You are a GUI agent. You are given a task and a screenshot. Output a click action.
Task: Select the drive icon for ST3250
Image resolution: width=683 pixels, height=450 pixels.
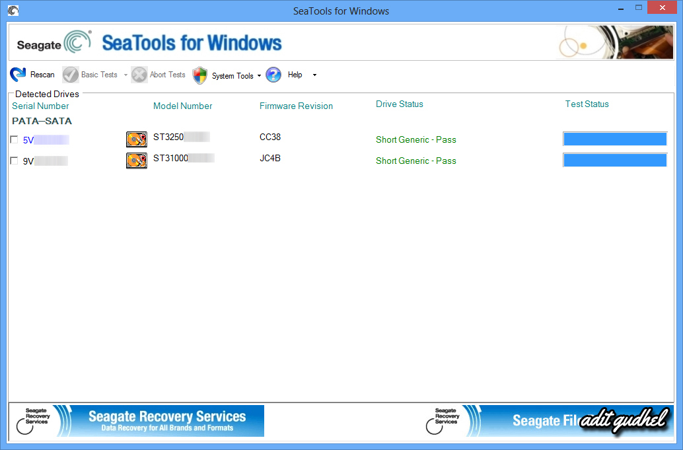coord(137,139)
